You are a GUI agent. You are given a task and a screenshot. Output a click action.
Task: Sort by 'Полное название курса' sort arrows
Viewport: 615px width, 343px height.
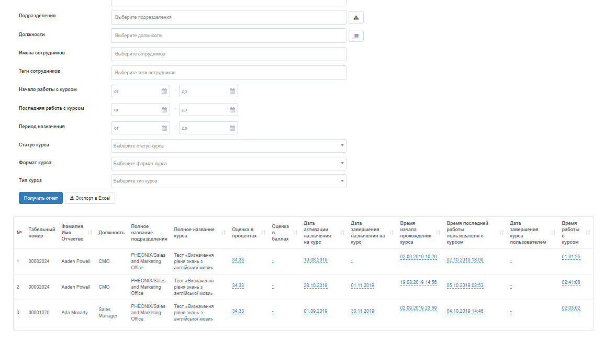pos(223,233)
